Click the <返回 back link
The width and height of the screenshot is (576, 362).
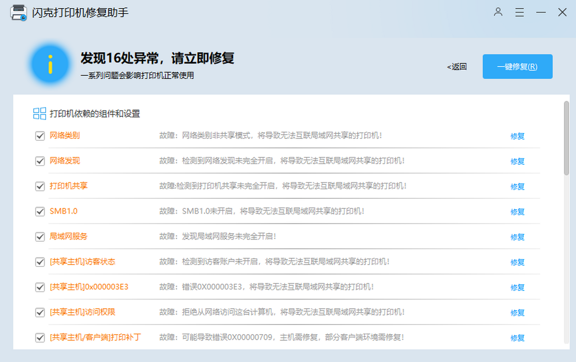(x=457, y=67)
